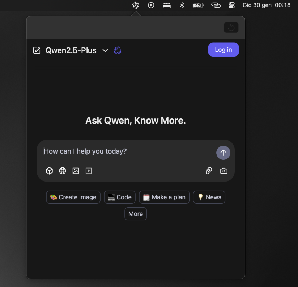This screenshot has width=298, height=287.
Task: Expand the chevron next to Qwen2.5-Plus
Action: [105, 50]
